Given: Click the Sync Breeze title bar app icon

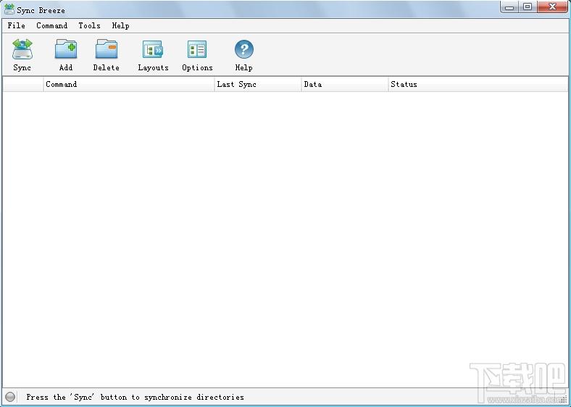Looking at the screenshot, I should click(9, 9).
